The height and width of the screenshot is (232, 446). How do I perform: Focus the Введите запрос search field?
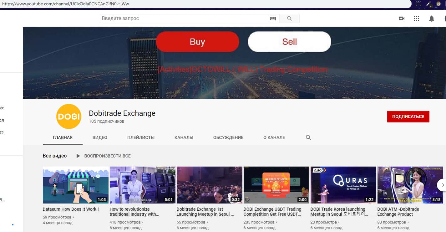tap(185, 18)
